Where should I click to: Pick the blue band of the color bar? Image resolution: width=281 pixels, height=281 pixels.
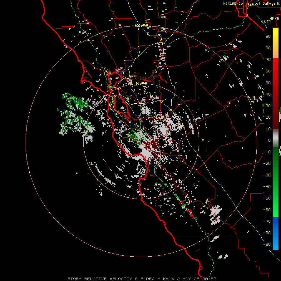point(276,233)
